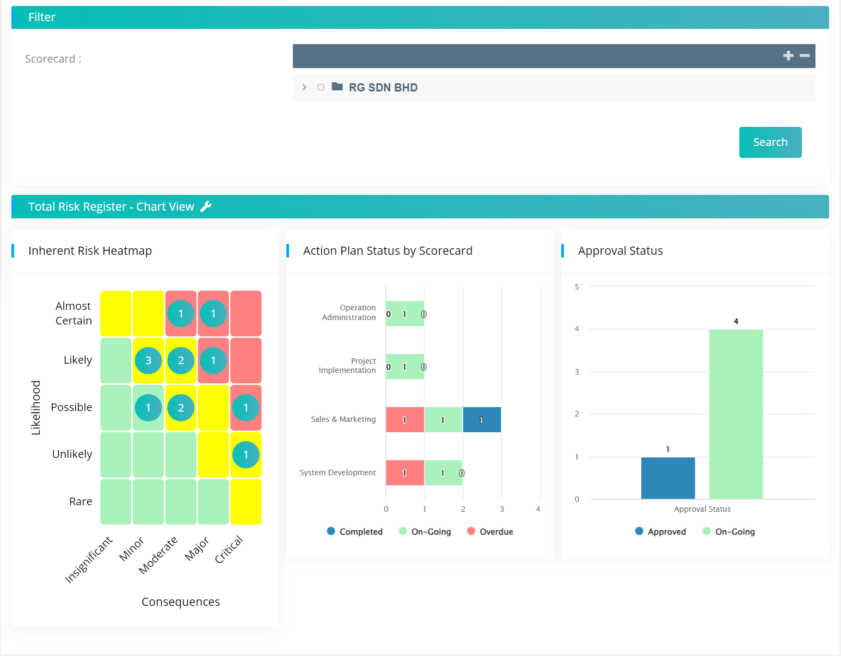The width and height of the screenshot is (841, 656).
Task: Select the RG SDN BHD tree label
Action: 383,88
